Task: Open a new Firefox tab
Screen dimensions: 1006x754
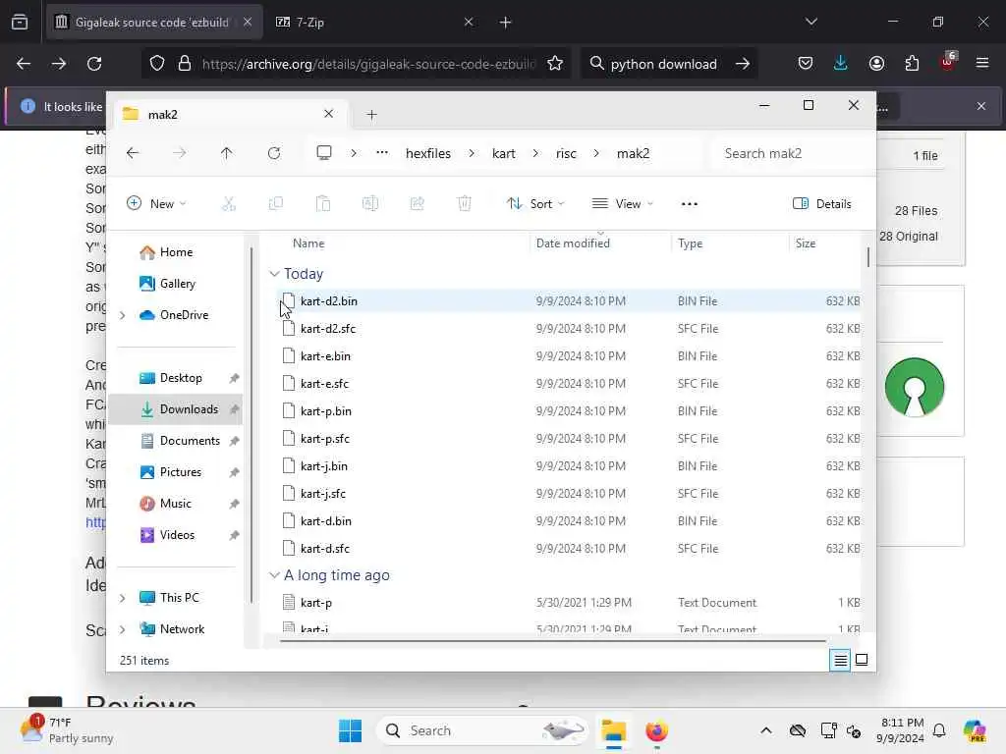Action: 506,23
